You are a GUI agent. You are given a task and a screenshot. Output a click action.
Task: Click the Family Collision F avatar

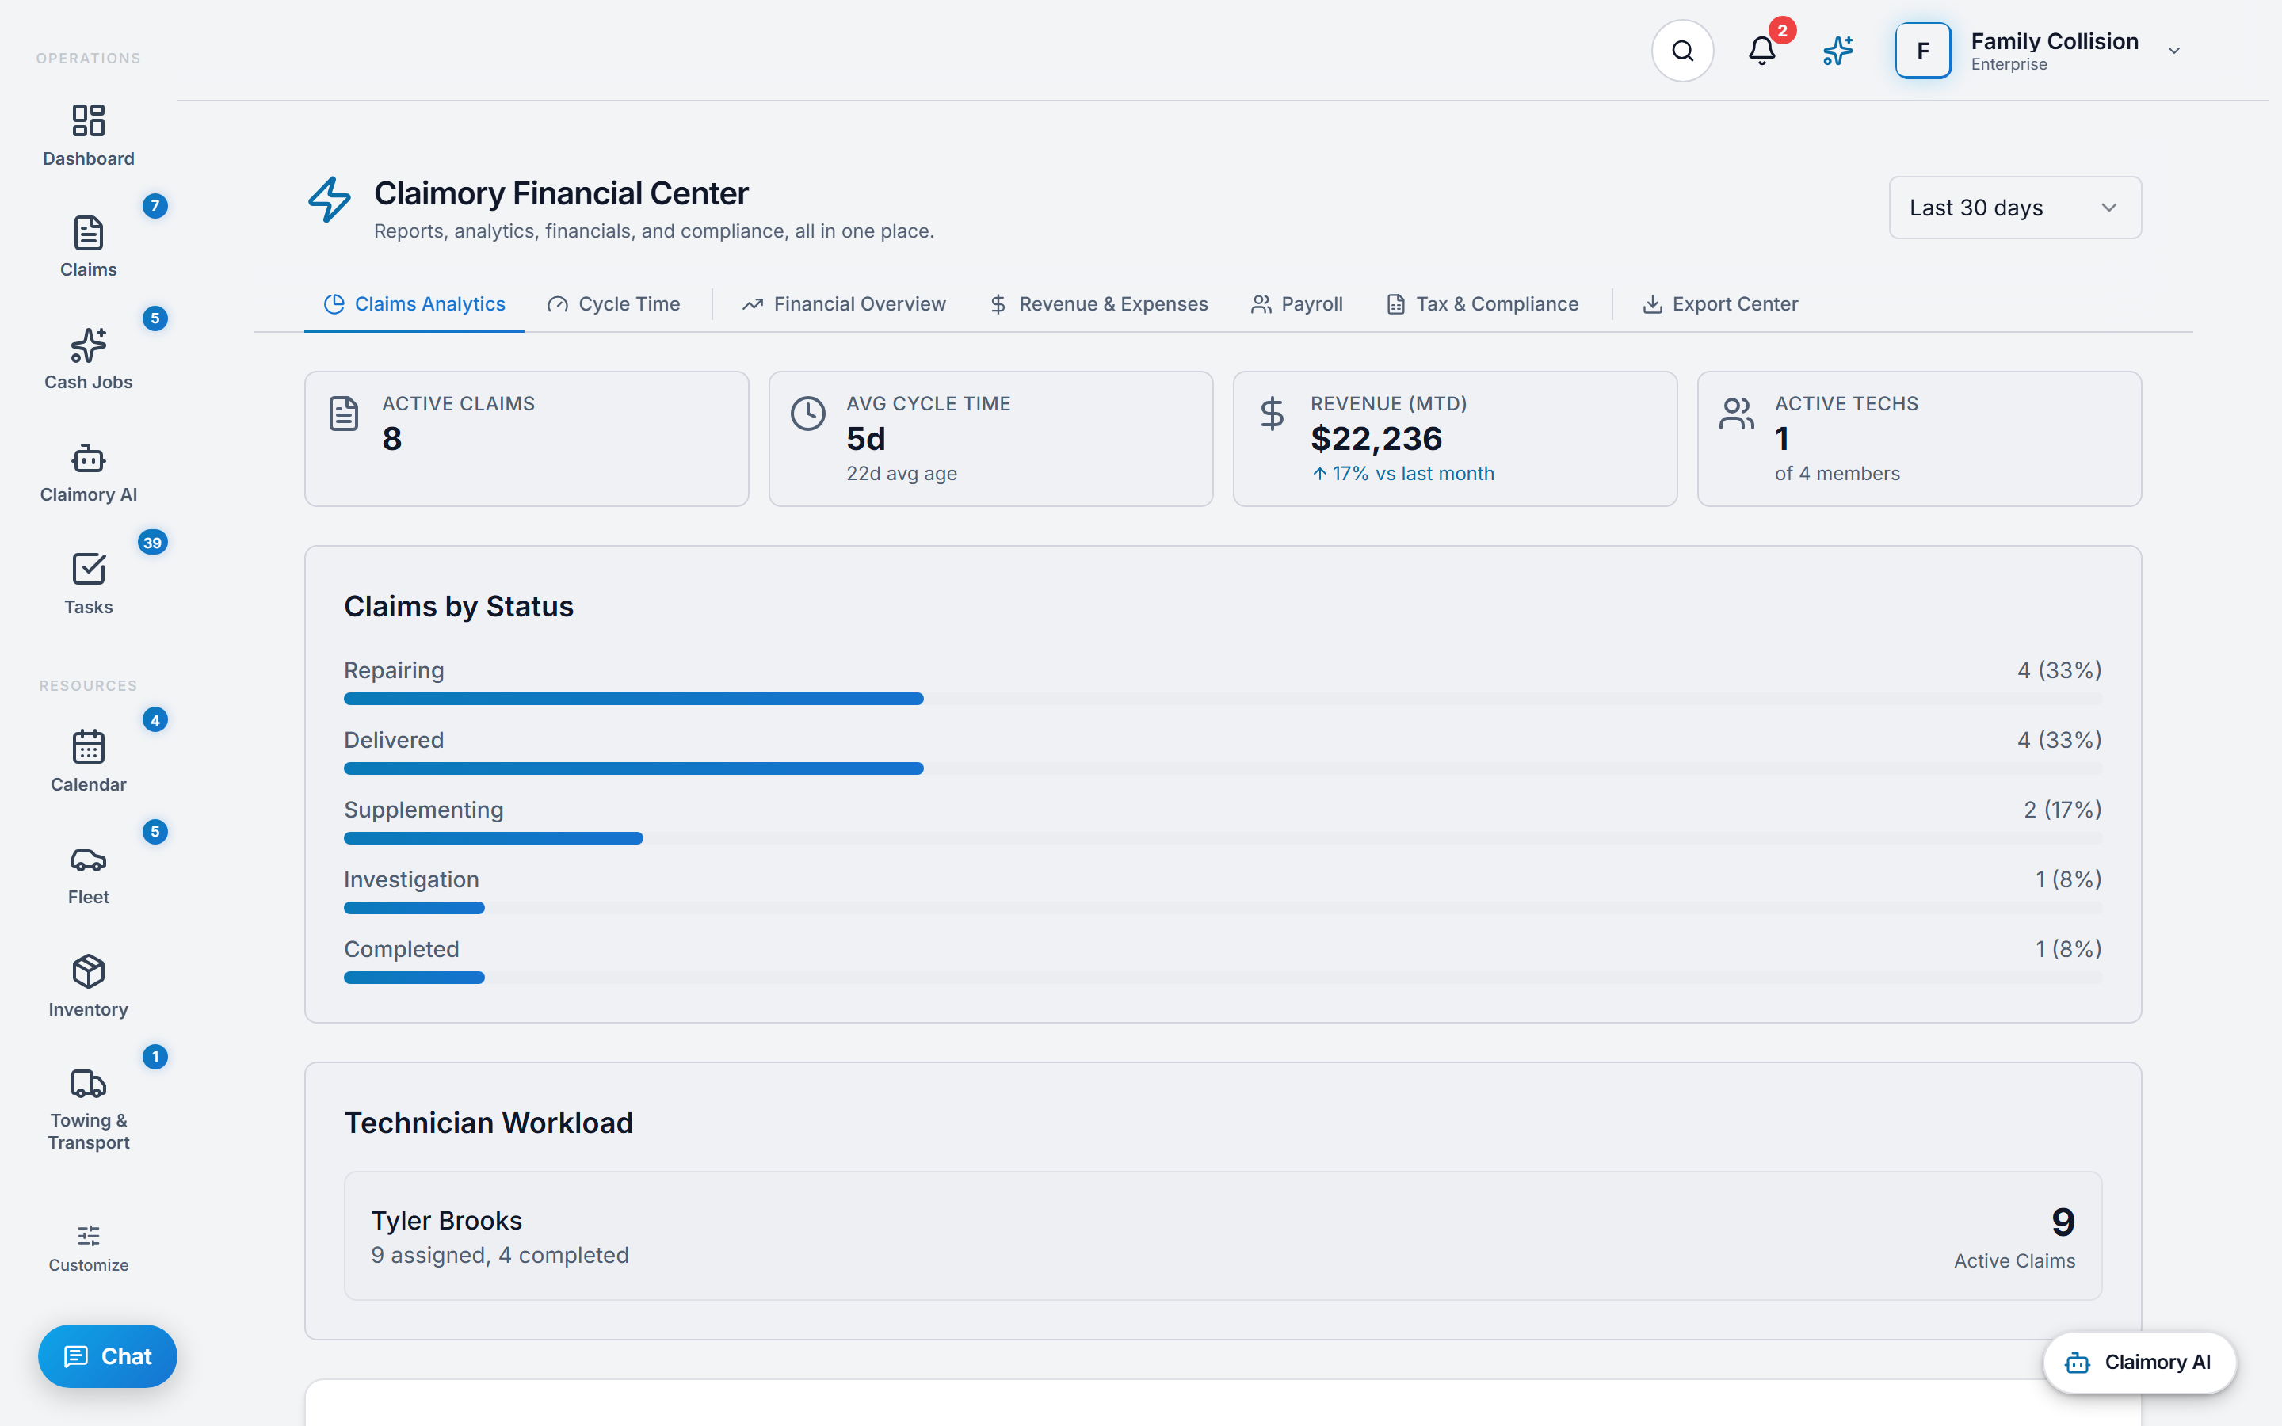point(1923,51)
